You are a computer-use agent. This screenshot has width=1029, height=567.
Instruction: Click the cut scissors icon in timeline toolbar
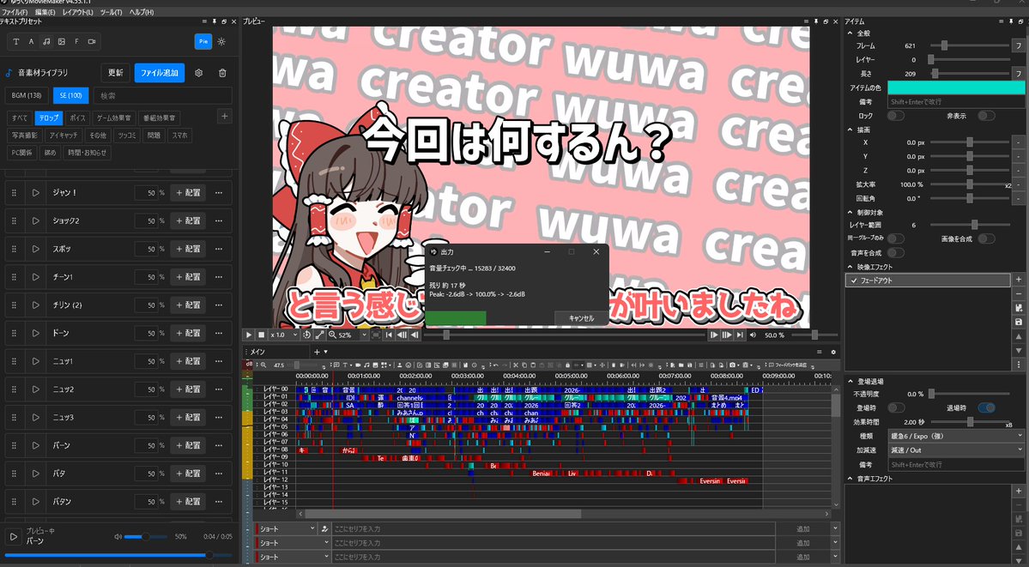point(517,365)
